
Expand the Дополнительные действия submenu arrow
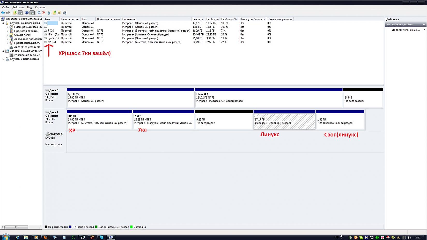[424, 30]
